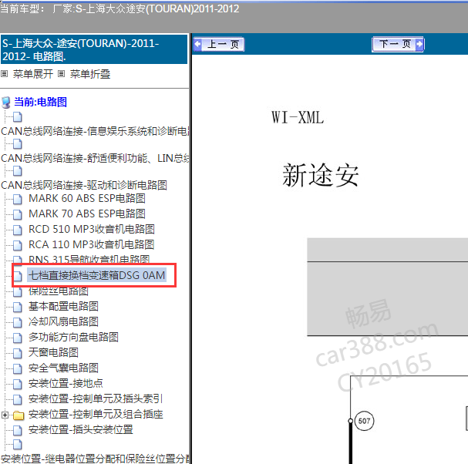Image resolution: width=468 pixels, height=464 pixels.
Task: Click document icon beside 安装位置-控制单元及插头索引
Action: click(17, 399)
